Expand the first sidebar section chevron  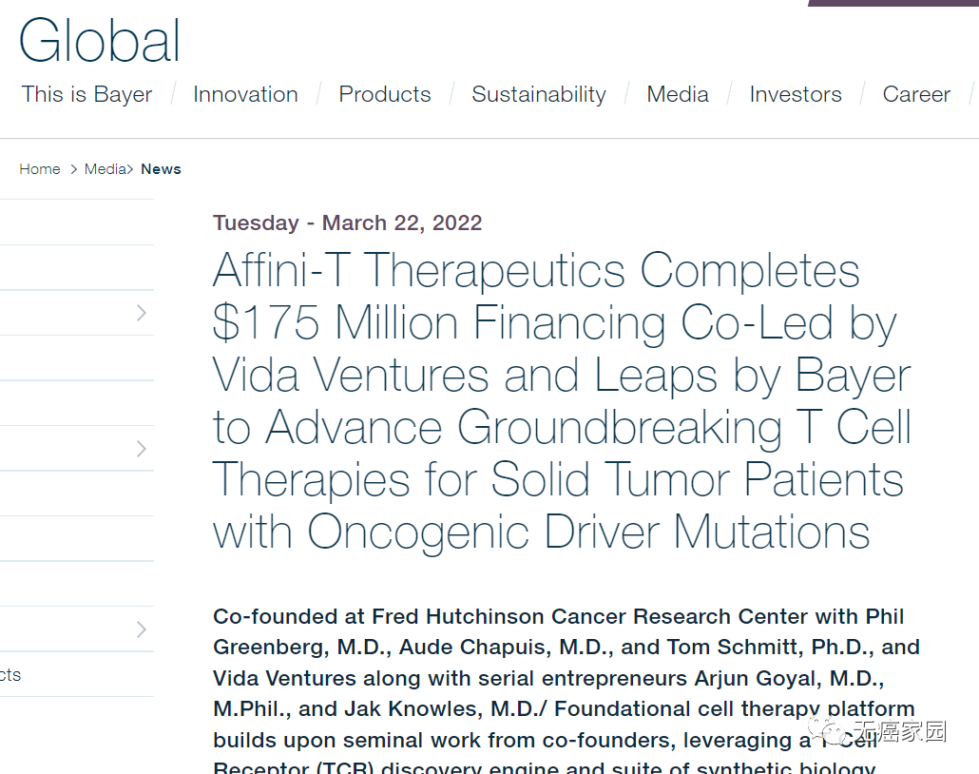[141, 312]
